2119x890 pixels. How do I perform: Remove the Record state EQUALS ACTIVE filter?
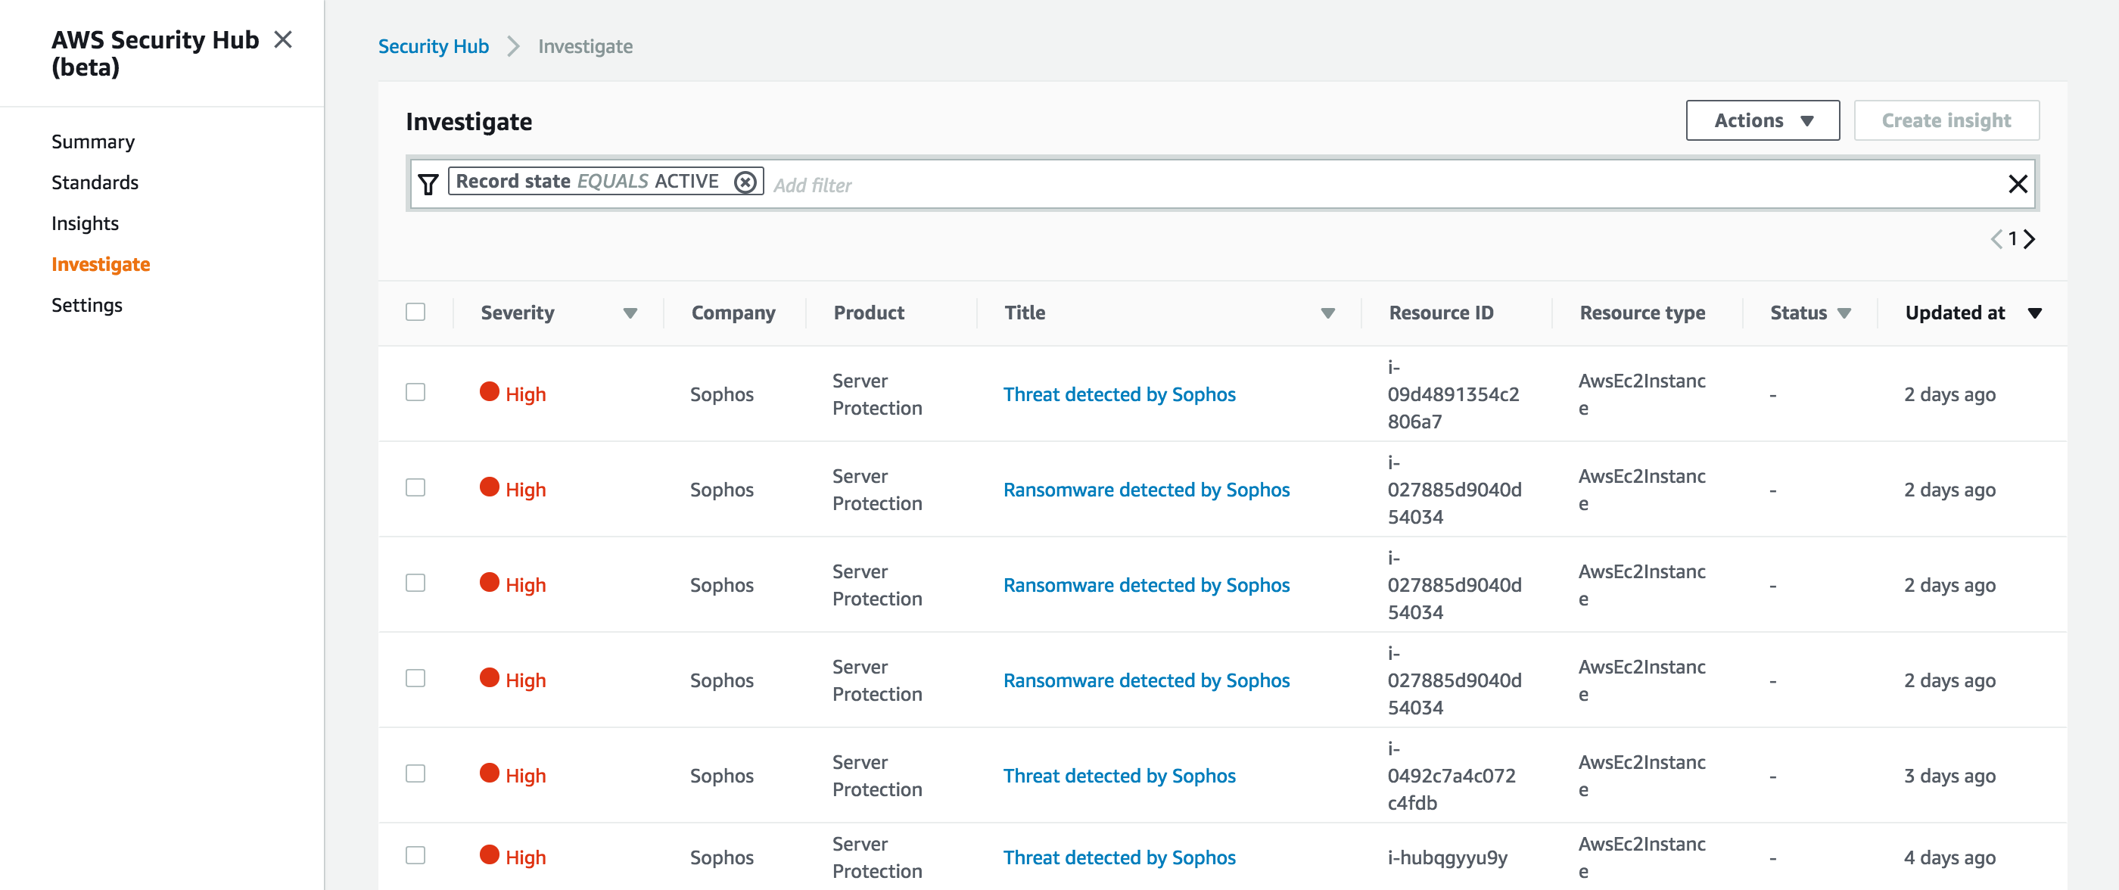click(745, 182)
